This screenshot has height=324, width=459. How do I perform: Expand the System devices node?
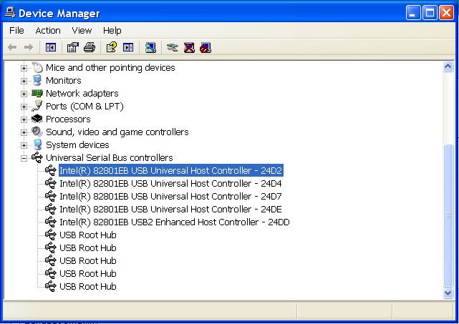(x=24, y=145)
